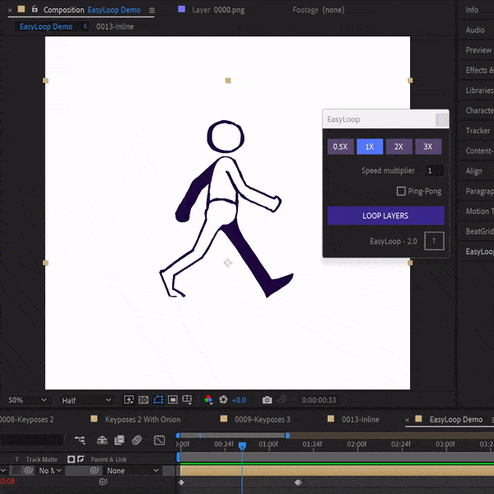Close the Composition viewer panel
Screen dimensions: 494x494
point(10,11)
